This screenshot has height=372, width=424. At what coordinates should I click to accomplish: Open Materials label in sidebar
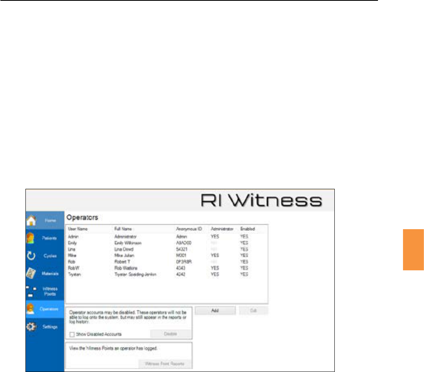click(50, 274)
